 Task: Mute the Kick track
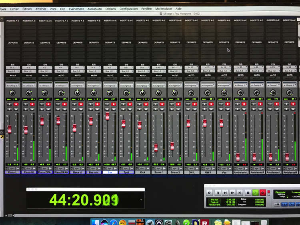pyautogui.click(x=146, y=109)
